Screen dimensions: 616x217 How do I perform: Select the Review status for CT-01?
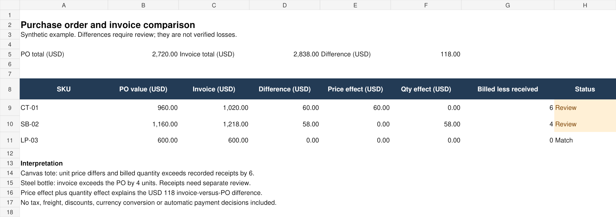pyautogui.click(x=585, y=108)
